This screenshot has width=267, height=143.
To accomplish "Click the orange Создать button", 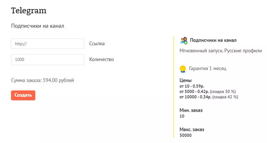I will tap(23, 95).
